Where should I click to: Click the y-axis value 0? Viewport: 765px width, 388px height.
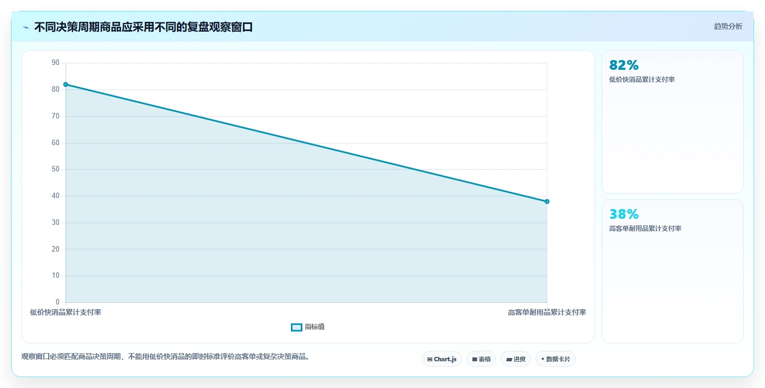click(x=57, y=302)
